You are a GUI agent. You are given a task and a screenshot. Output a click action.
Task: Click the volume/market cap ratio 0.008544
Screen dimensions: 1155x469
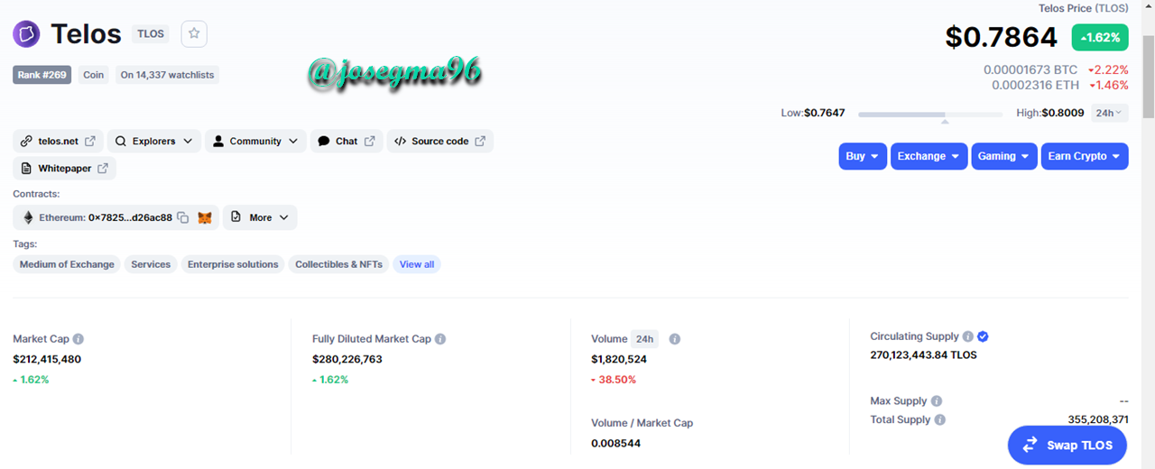[616, 444]
